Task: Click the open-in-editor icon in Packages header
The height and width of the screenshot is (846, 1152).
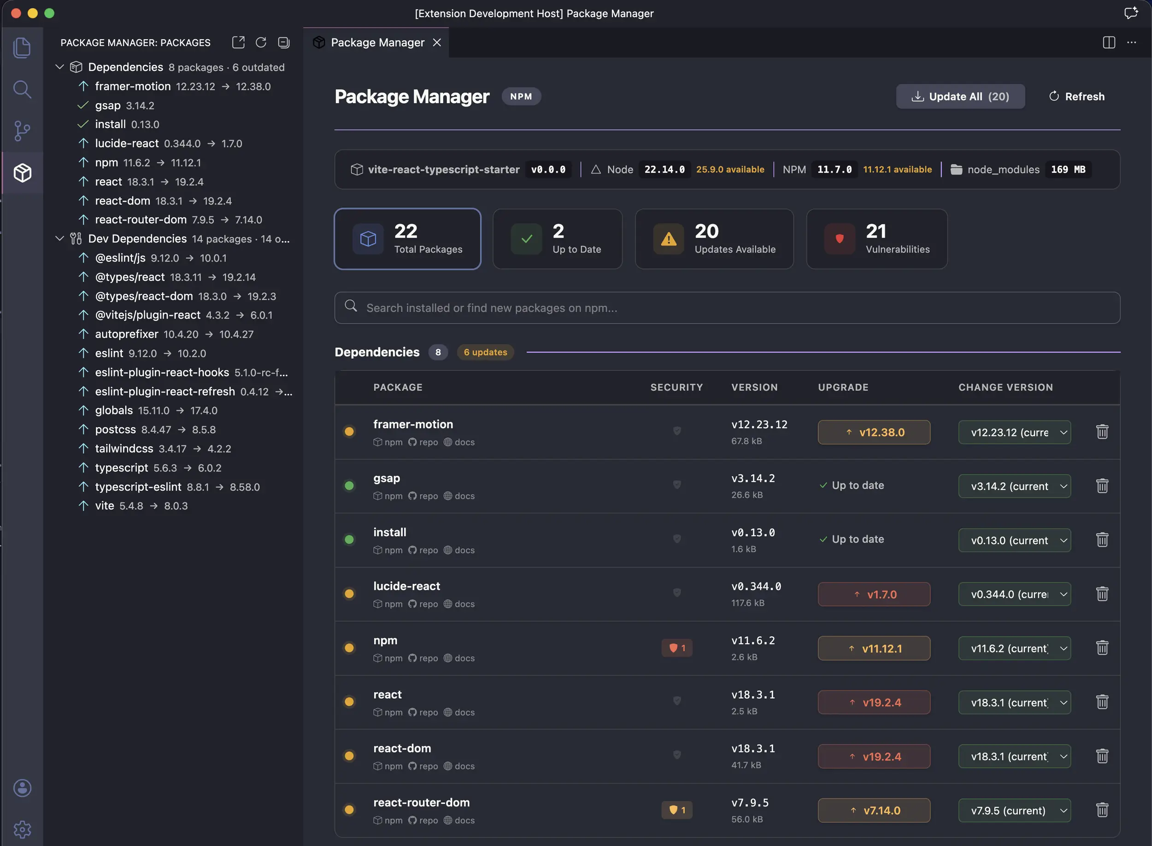Action: coord(238,42)
